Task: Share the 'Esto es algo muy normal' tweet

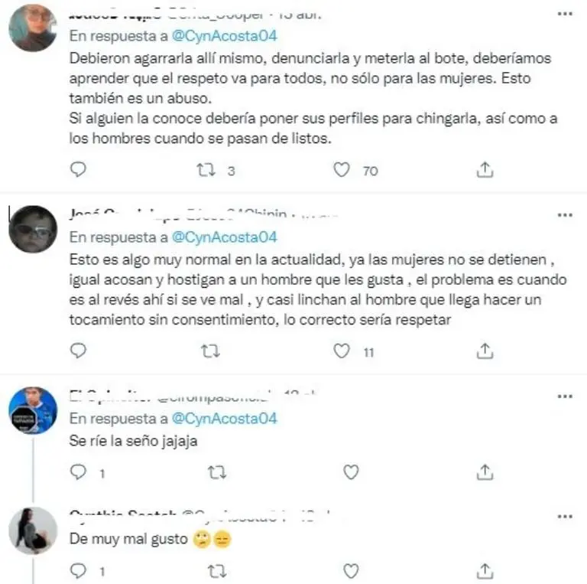Action: (485, 351)
